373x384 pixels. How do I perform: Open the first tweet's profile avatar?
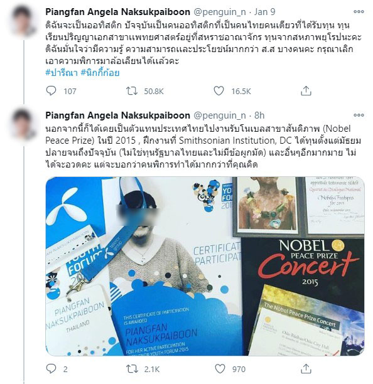pos(24,20)
